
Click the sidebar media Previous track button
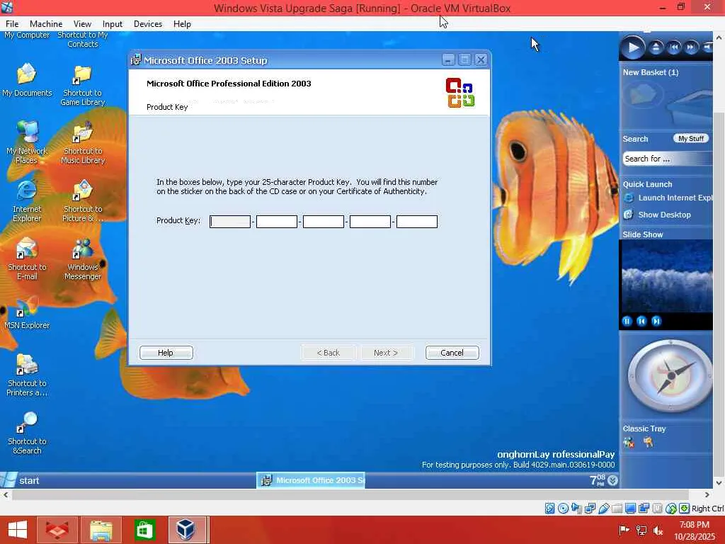(x=674, y=47)
